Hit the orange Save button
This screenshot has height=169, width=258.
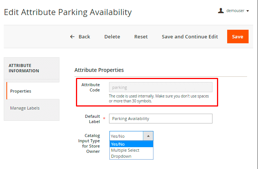click(x=238, y=37)
